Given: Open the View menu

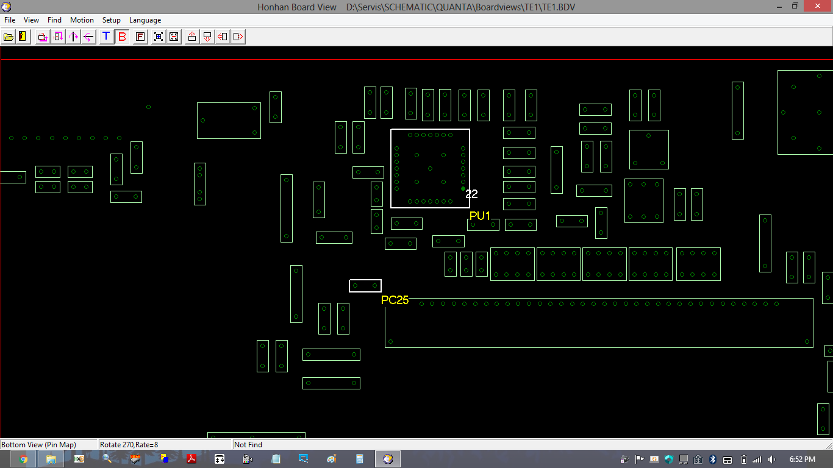Looking at the screenshot, I should [31, 20].
